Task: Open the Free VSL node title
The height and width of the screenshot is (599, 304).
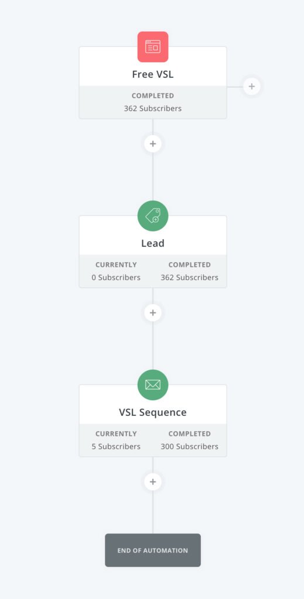Action: tap(153, 74)
